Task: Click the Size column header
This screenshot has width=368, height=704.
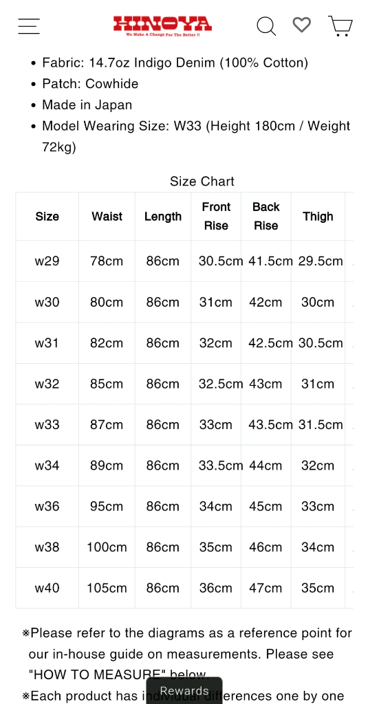Action: click(47, 217)
